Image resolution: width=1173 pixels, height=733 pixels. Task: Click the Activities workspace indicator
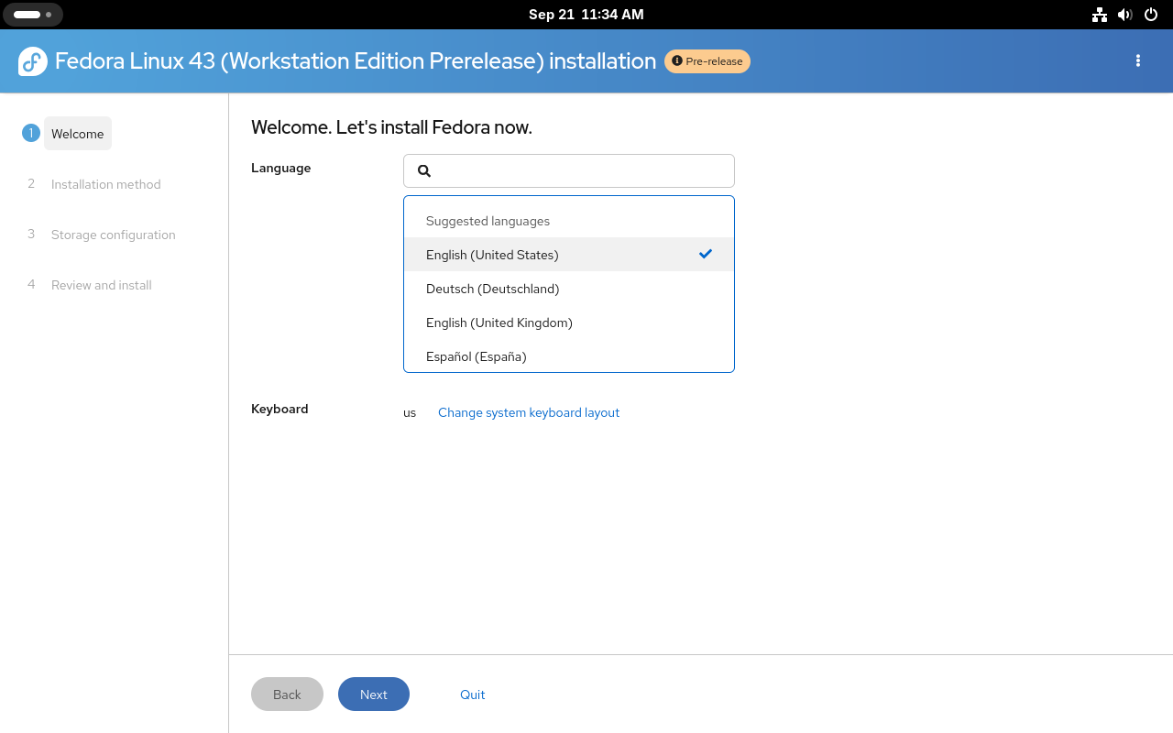(x=33, y=15)
